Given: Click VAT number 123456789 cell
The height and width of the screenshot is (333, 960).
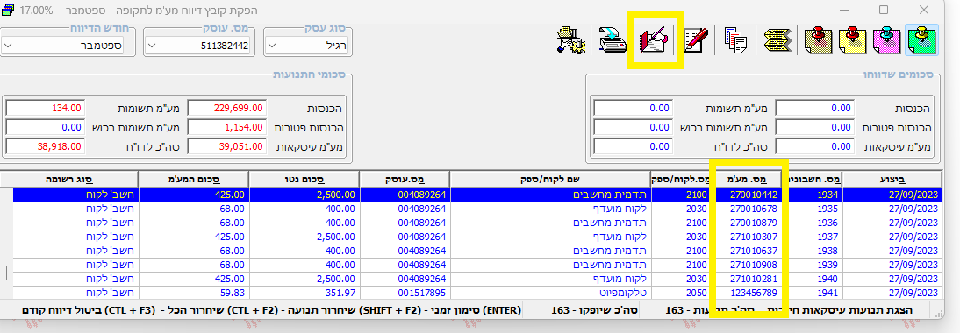Looking at the screenshot, I should [750, 293].
